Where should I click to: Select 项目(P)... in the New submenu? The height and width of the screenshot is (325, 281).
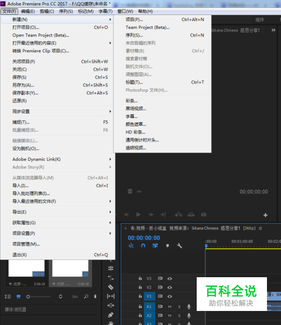[162, 20]
